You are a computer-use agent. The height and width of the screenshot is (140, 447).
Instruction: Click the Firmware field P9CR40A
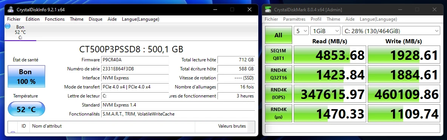click(x=135, y=60)
